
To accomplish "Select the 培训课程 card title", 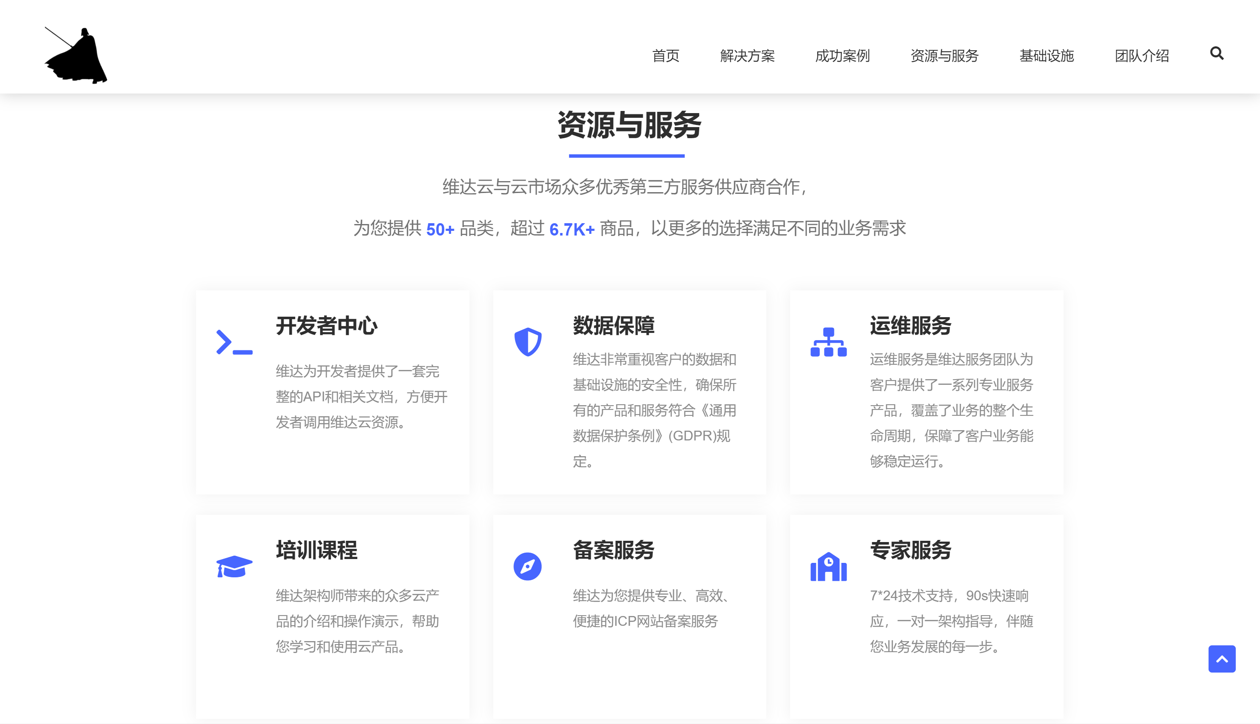I will tap(316, 551).
